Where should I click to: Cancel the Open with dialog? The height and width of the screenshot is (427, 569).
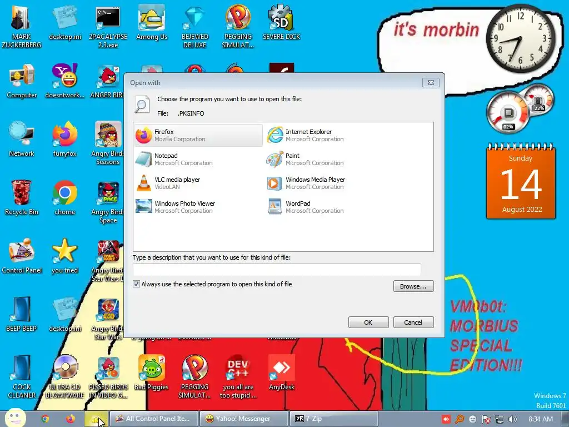[413, 322]
